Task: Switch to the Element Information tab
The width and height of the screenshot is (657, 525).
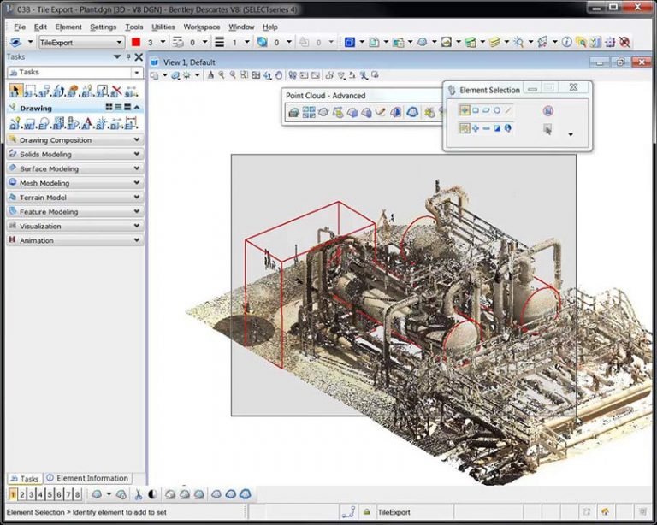Action: 88,478
